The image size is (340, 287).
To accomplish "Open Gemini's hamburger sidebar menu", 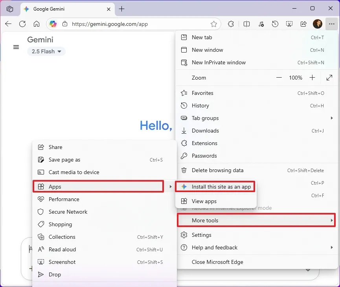I will point(16,47).
